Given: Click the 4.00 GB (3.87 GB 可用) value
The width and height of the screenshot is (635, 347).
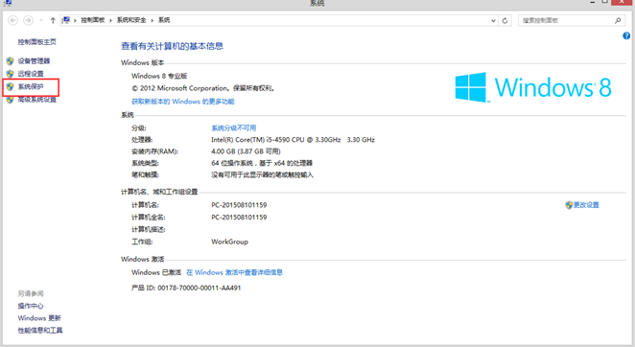Looking at the screenshot, I should [246, 151].
